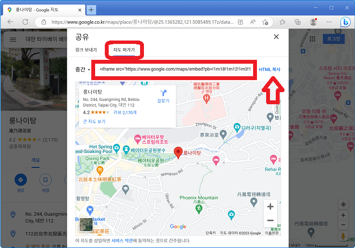
Task: Open the split screen icon in address bar
Action: click(x=241, y=22)
